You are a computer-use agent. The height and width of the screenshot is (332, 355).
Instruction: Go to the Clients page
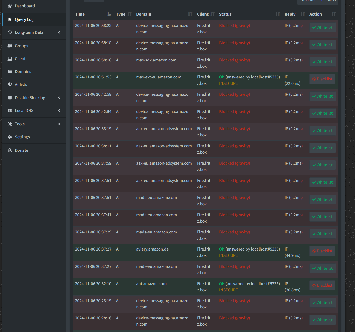[x=34, y=59]
